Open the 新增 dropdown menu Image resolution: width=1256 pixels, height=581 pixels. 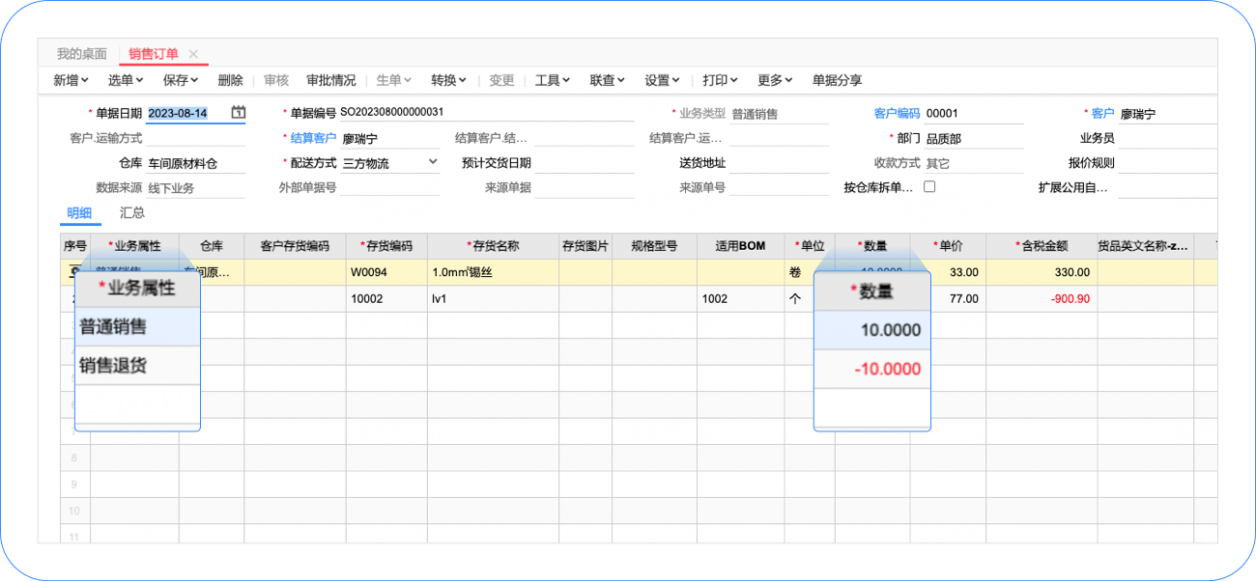coord(71,80)
